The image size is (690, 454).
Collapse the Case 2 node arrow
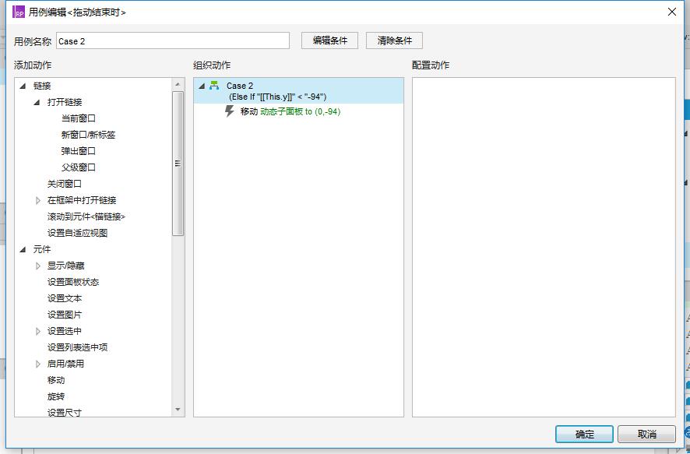202,86
